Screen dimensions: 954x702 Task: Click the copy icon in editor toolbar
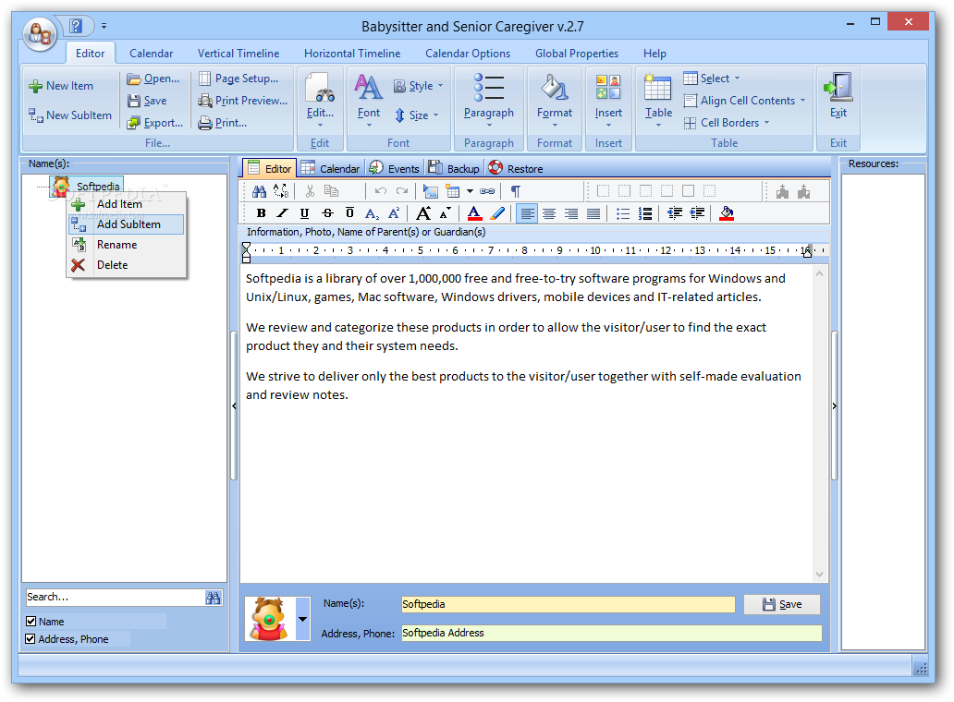coord(332,191)
